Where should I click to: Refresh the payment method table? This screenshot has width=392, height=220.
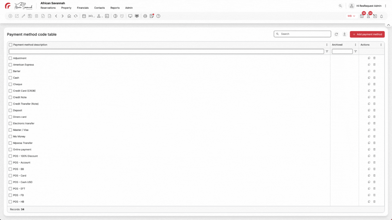pos(336,34)
